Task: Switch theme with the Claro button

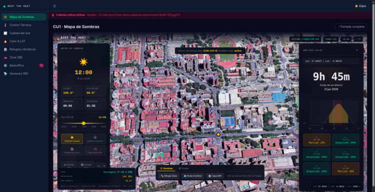Action: [360, 6]
